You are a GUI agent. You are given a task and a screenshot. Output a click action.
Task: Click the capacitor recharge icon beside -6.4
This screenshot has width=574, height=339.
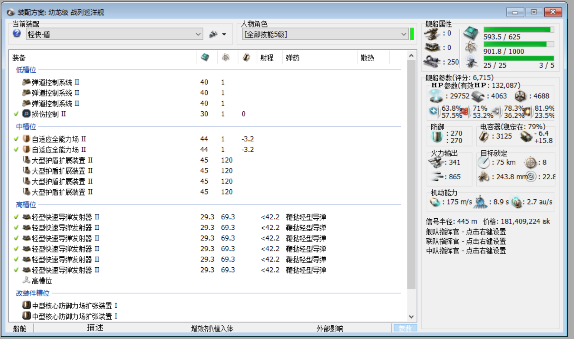(526, 137)
